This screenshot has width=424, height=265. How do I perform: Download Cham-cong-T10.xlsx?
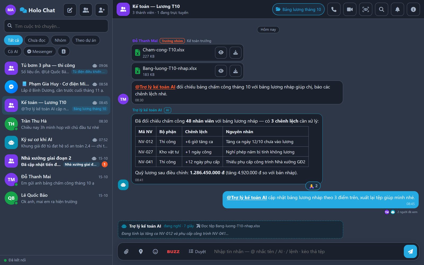click(x=236, y=52)
